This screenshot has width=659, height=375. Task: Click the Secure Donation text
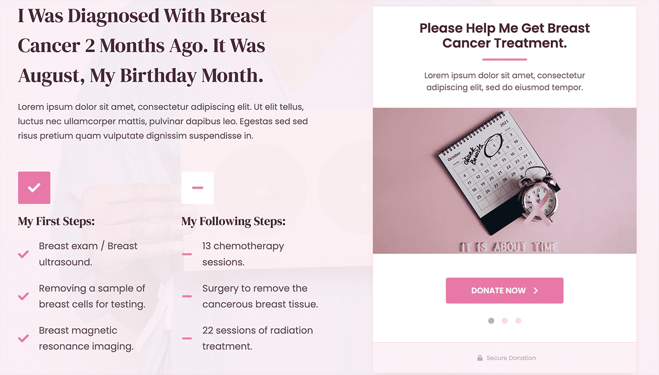click(511, 358)
